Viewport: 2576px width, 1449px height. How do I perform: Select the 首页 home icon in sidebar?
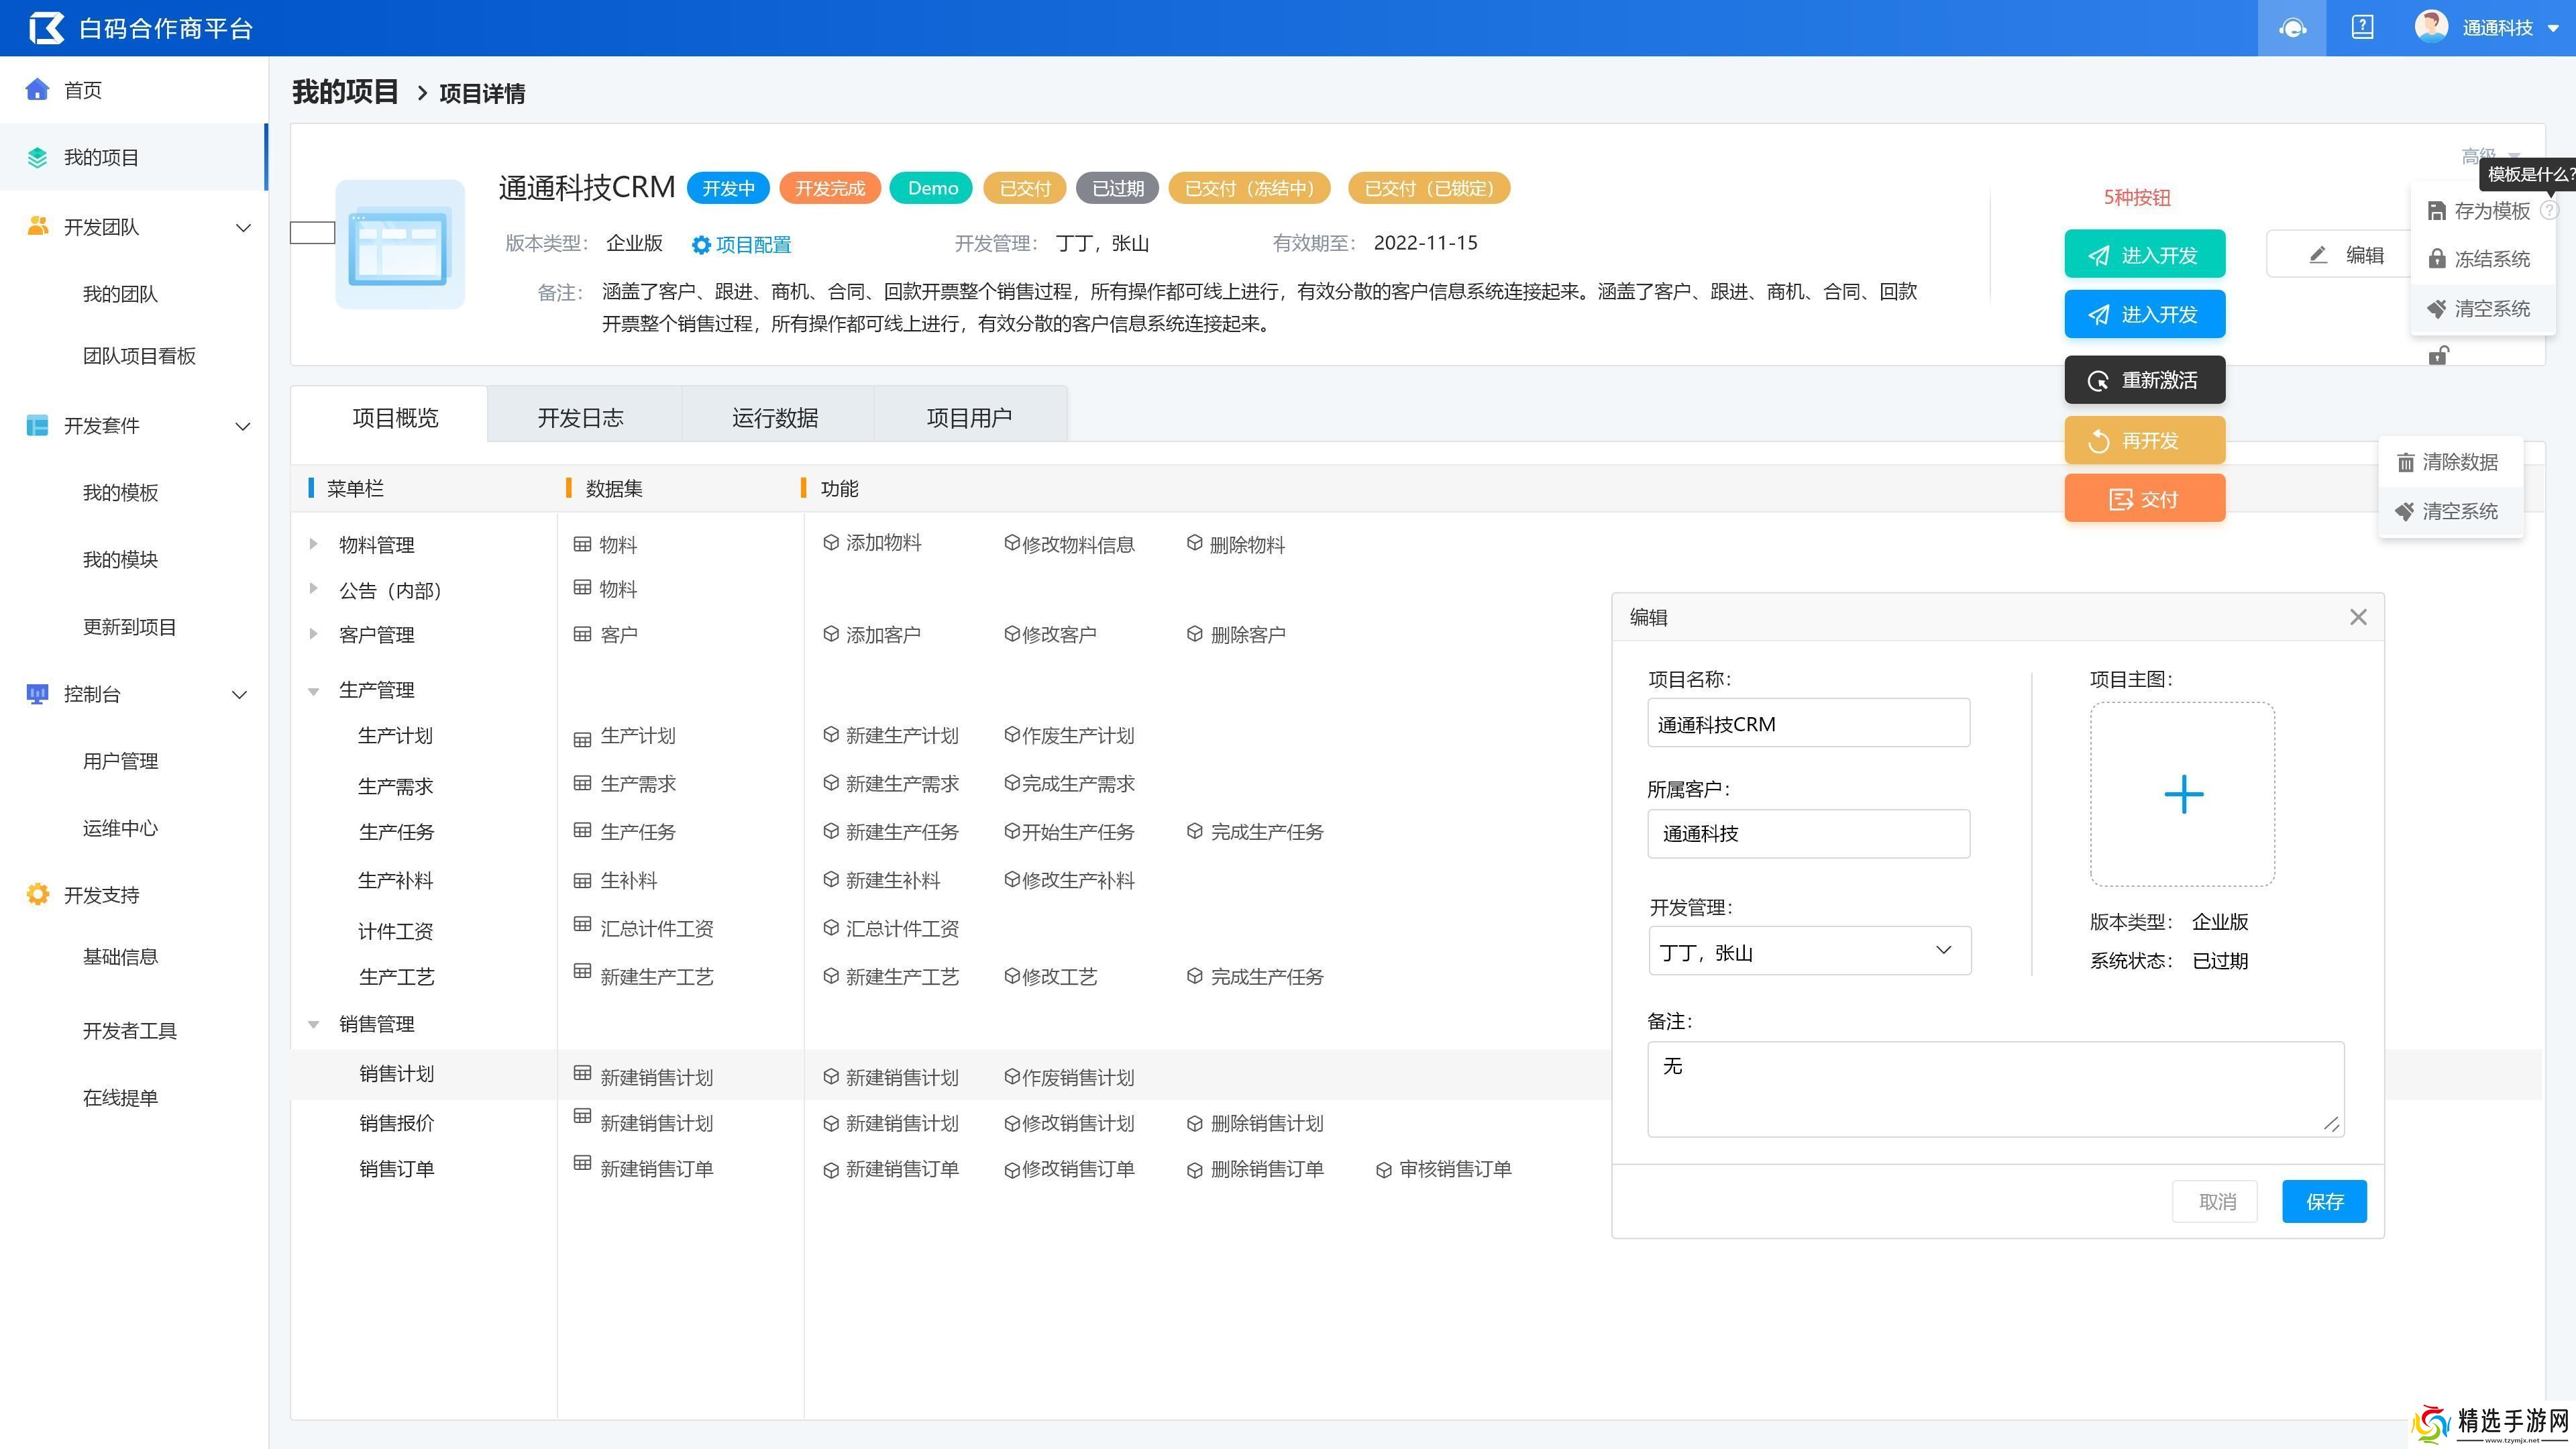coord(37,89)
